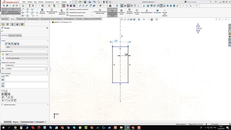Screen dimensions: 231x130
Task: Open the precision dropdown (.123 По умолчанию)
Action: [27, 58]
